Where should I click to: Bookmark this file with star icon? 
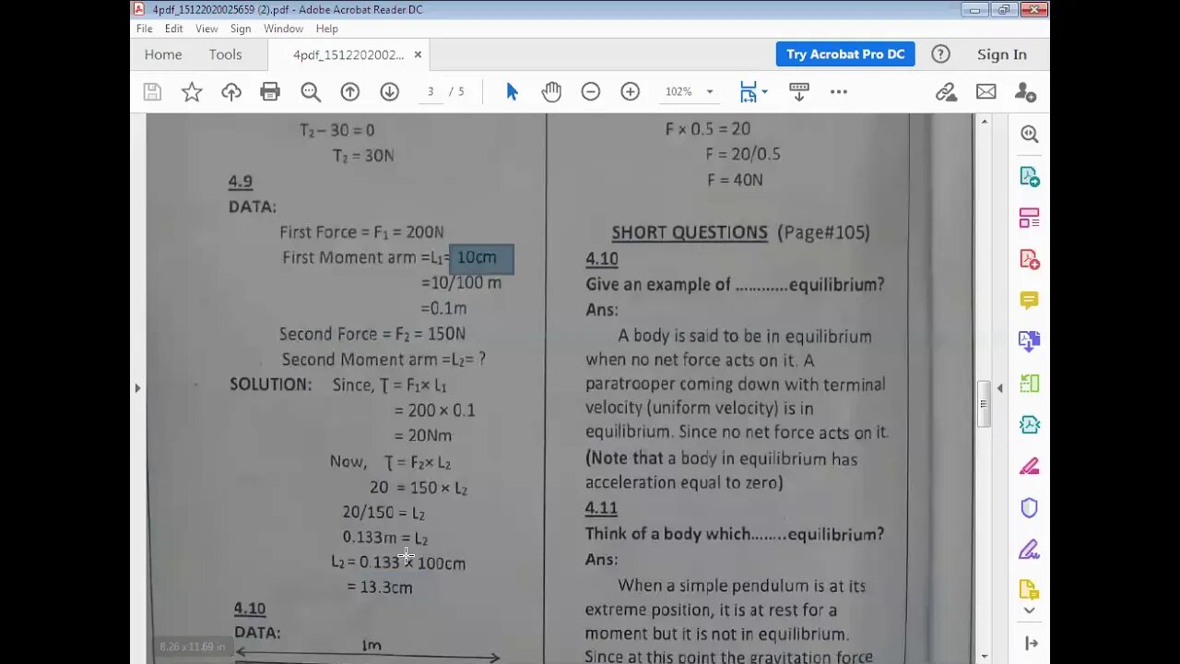click(x=192, y=91)
